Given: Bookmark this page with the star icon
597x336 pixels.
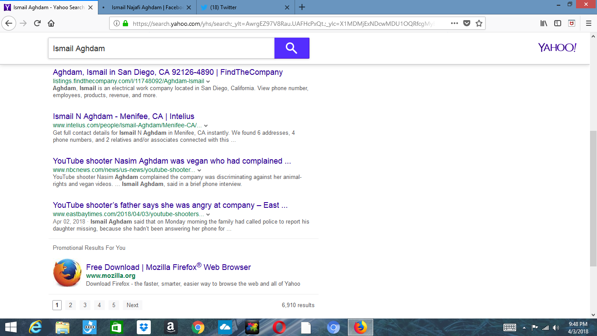Looking at the screenshot, I should pos(479,23).
